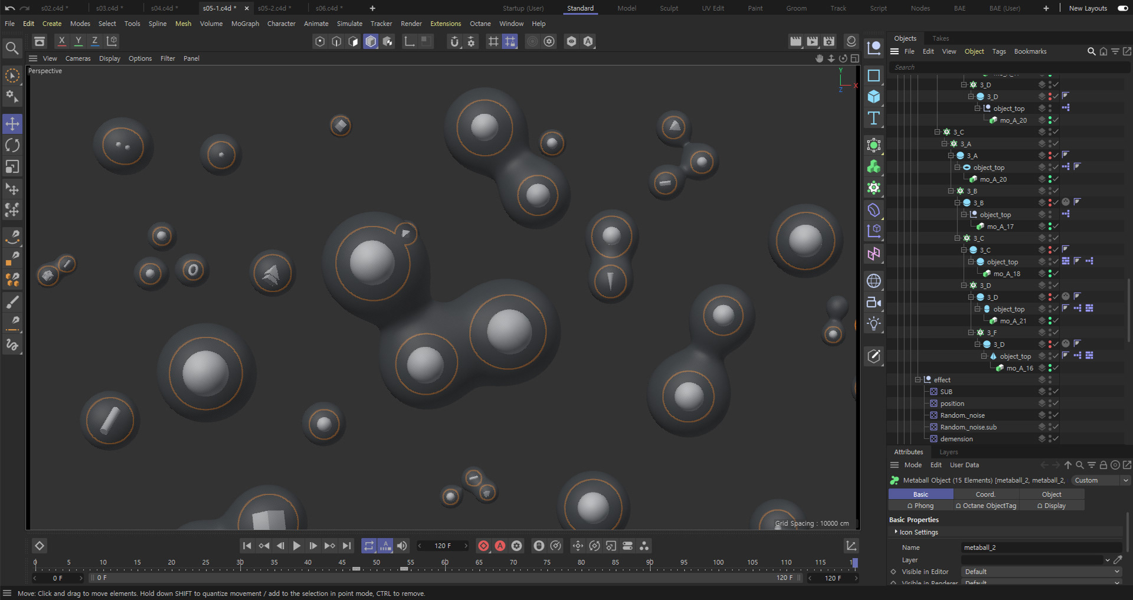Switch to the s06.c4d document tab

329,8
